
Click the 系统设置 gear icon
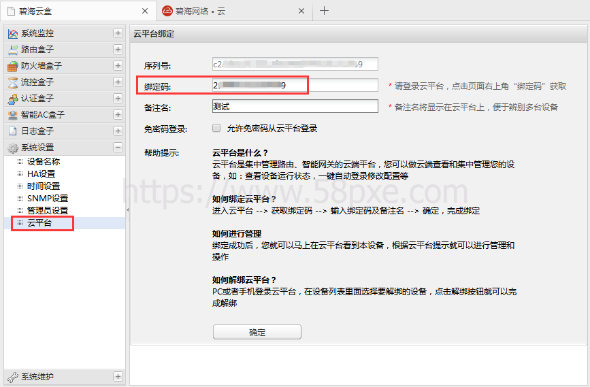[x=13, y=148]
